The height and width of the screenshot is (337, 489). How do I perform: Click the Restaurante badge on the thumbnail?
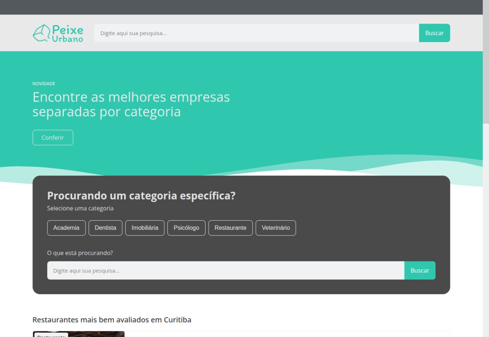51,335
